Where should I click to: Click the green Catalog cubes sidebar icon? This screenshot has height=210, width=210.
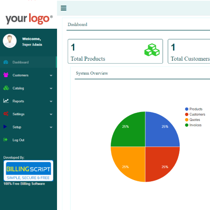(6, 88)
